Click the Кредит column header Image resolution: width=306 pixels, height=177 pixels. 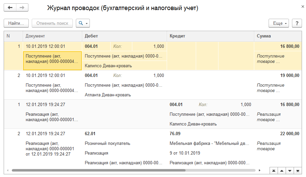(210, 36)
